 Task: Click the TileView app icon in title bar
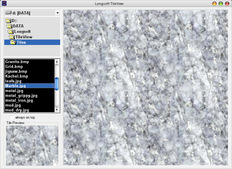tap(4, 4)
